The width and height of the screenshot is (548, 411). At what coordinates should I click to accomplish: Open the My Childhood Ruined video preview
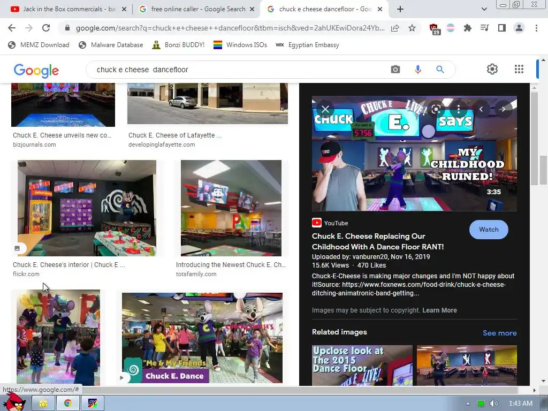pos(414,154)
